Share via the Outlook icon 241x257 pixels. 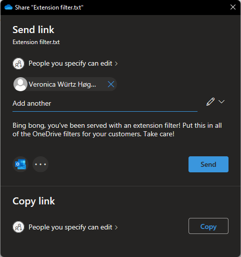tap(20, 164)
